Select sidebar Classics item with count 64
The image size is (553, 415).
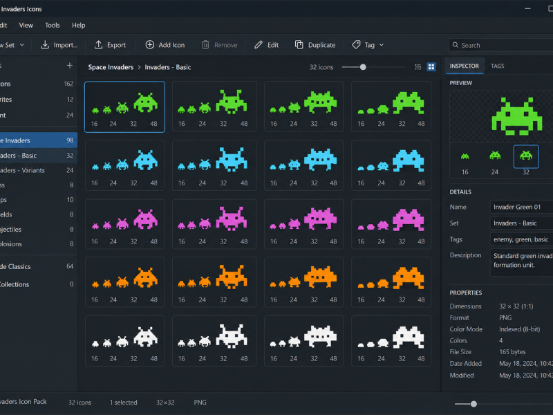(x=39, y=266)
